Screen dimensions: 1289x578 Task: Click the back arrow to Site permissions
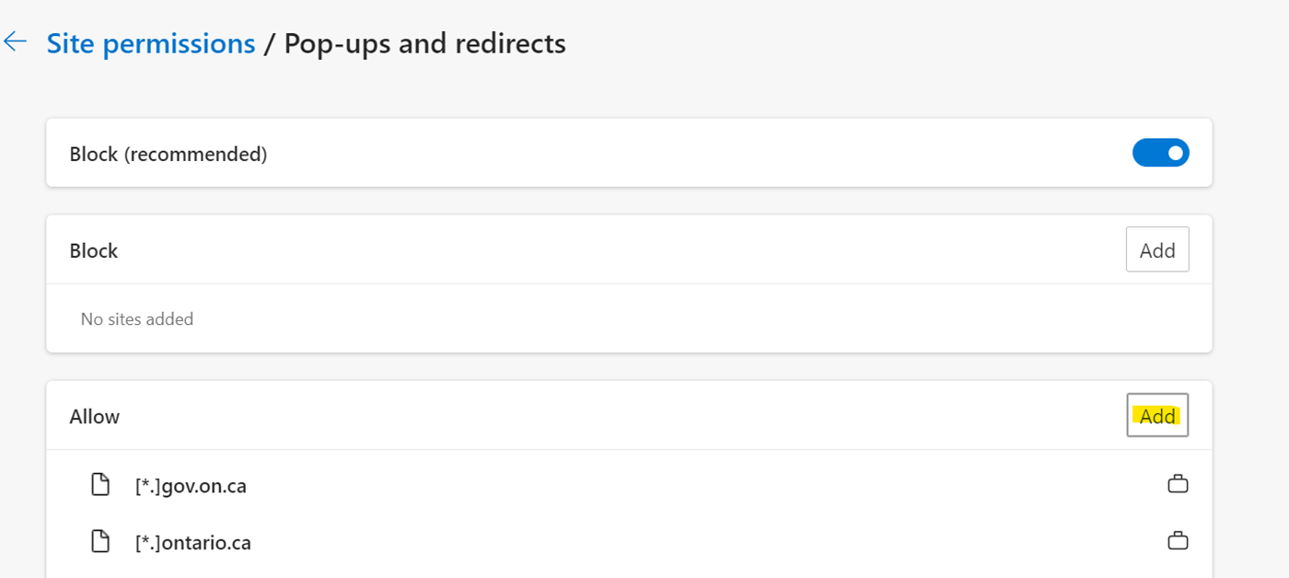tap(15, 42)
